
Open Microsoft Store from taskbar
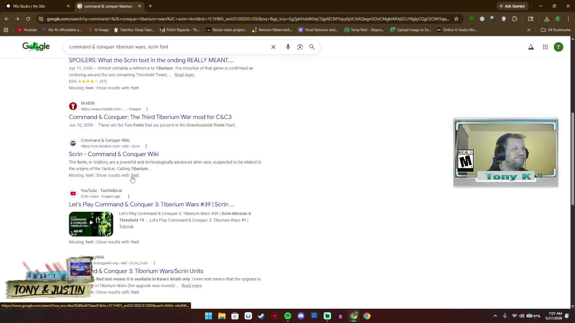coord(235,316)
